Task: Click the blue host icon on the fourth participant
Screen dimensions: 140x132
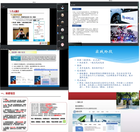Action: pyautogui.click(x=58, y=33)
